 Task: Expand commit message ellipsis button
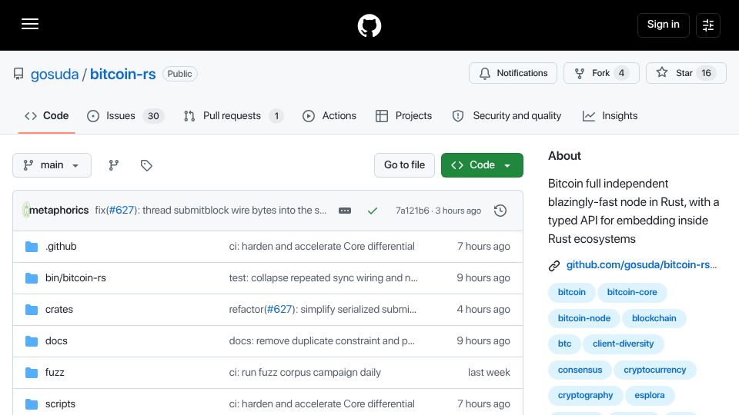click(345, 211)
